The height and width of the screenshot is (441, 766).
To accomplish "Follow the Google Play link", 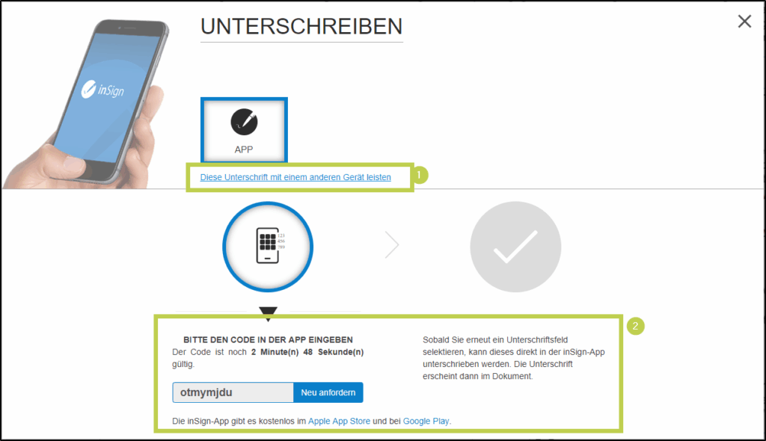I will point(426,421).
